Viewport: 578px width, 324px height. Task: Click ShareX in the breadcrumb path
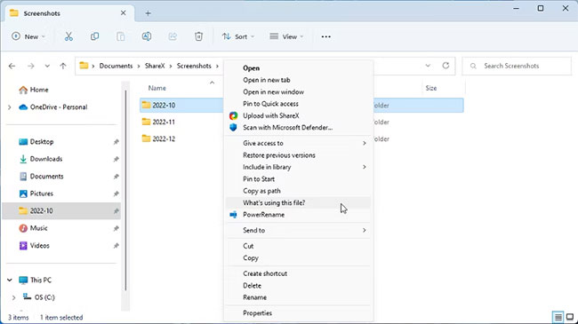pyautogui.click(x=155, y=66)
